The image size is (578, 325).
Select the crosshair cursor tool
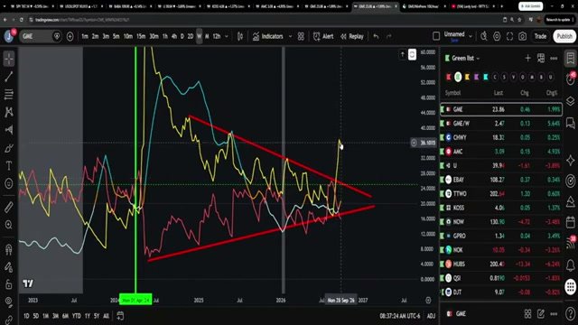click(x=9, y=59)
